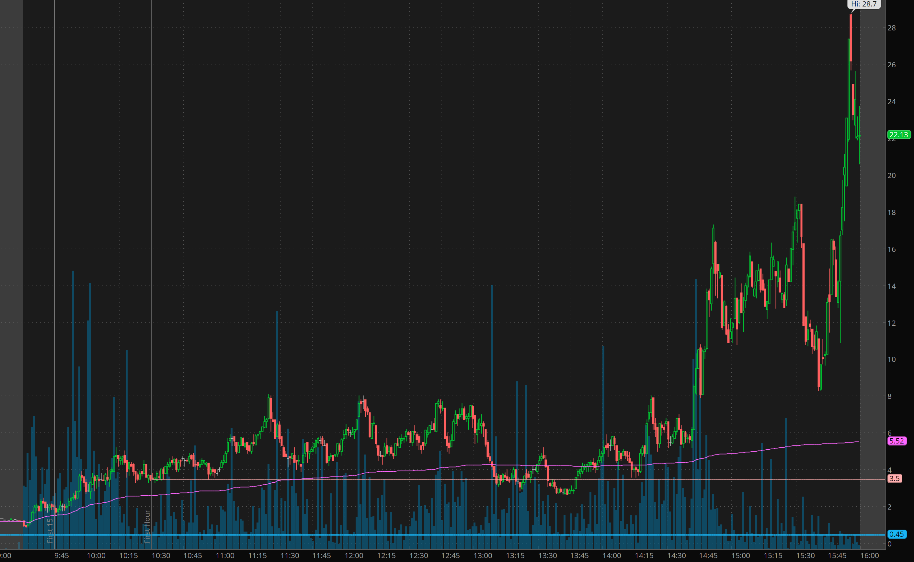Click the 14:45 time axis label
This screenshot has height=562, width=914.
(708, 555)
